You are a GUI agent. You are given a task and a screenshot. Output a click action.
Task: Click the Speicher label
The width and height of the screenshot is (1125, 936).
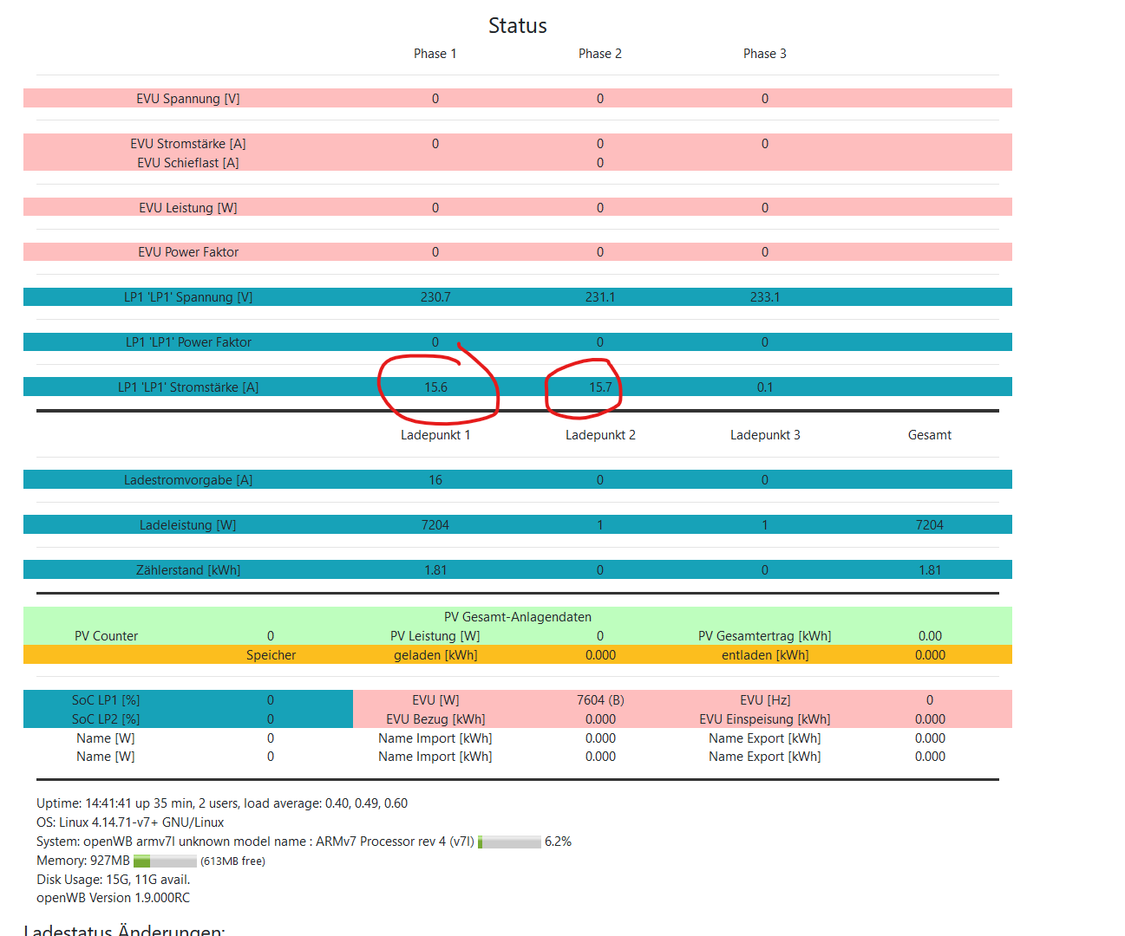pos(271,655)
